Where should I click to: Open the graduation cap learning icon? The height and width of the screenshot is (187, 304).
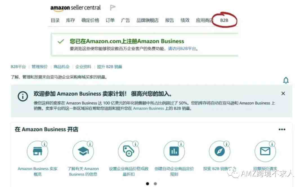[x=83, y=151]
